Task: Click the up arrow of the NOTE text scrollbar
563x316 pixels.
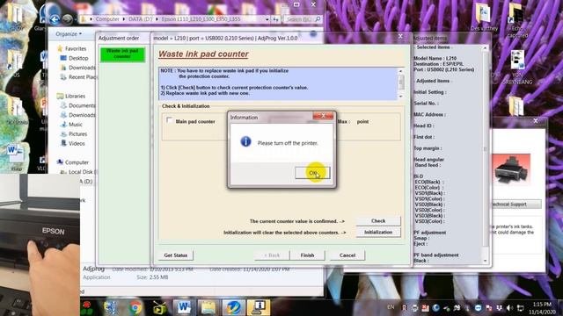Action: tap(401, 71)
